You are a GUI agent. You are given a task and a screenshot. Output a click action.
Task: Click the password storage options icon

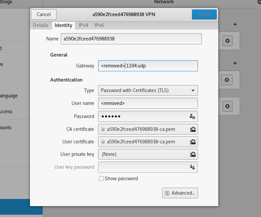pyautogui.click(x=192, y=116)
